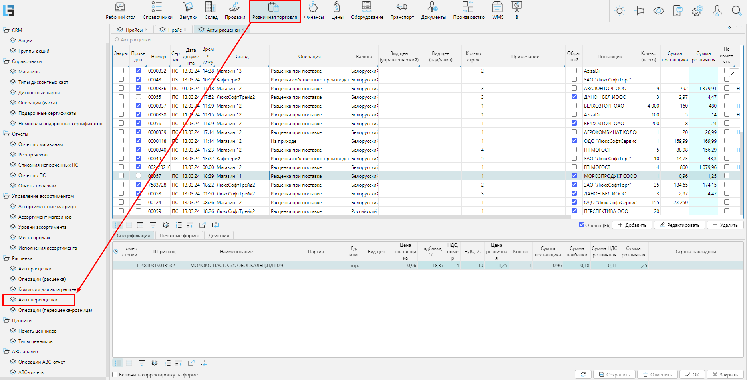This screenshot has height=380, width=747.
Task: Collapse the Ценники sidebar group
Action: (x=6, y=321)
